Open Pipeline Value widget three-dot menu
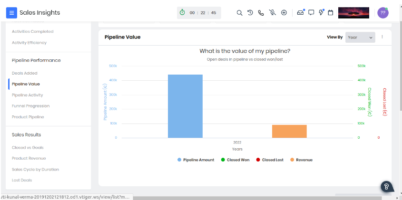 (x=382, y=37)
